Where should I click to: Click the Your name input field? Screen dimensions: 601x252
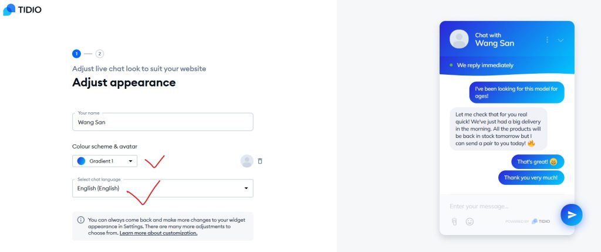[163, 122]
